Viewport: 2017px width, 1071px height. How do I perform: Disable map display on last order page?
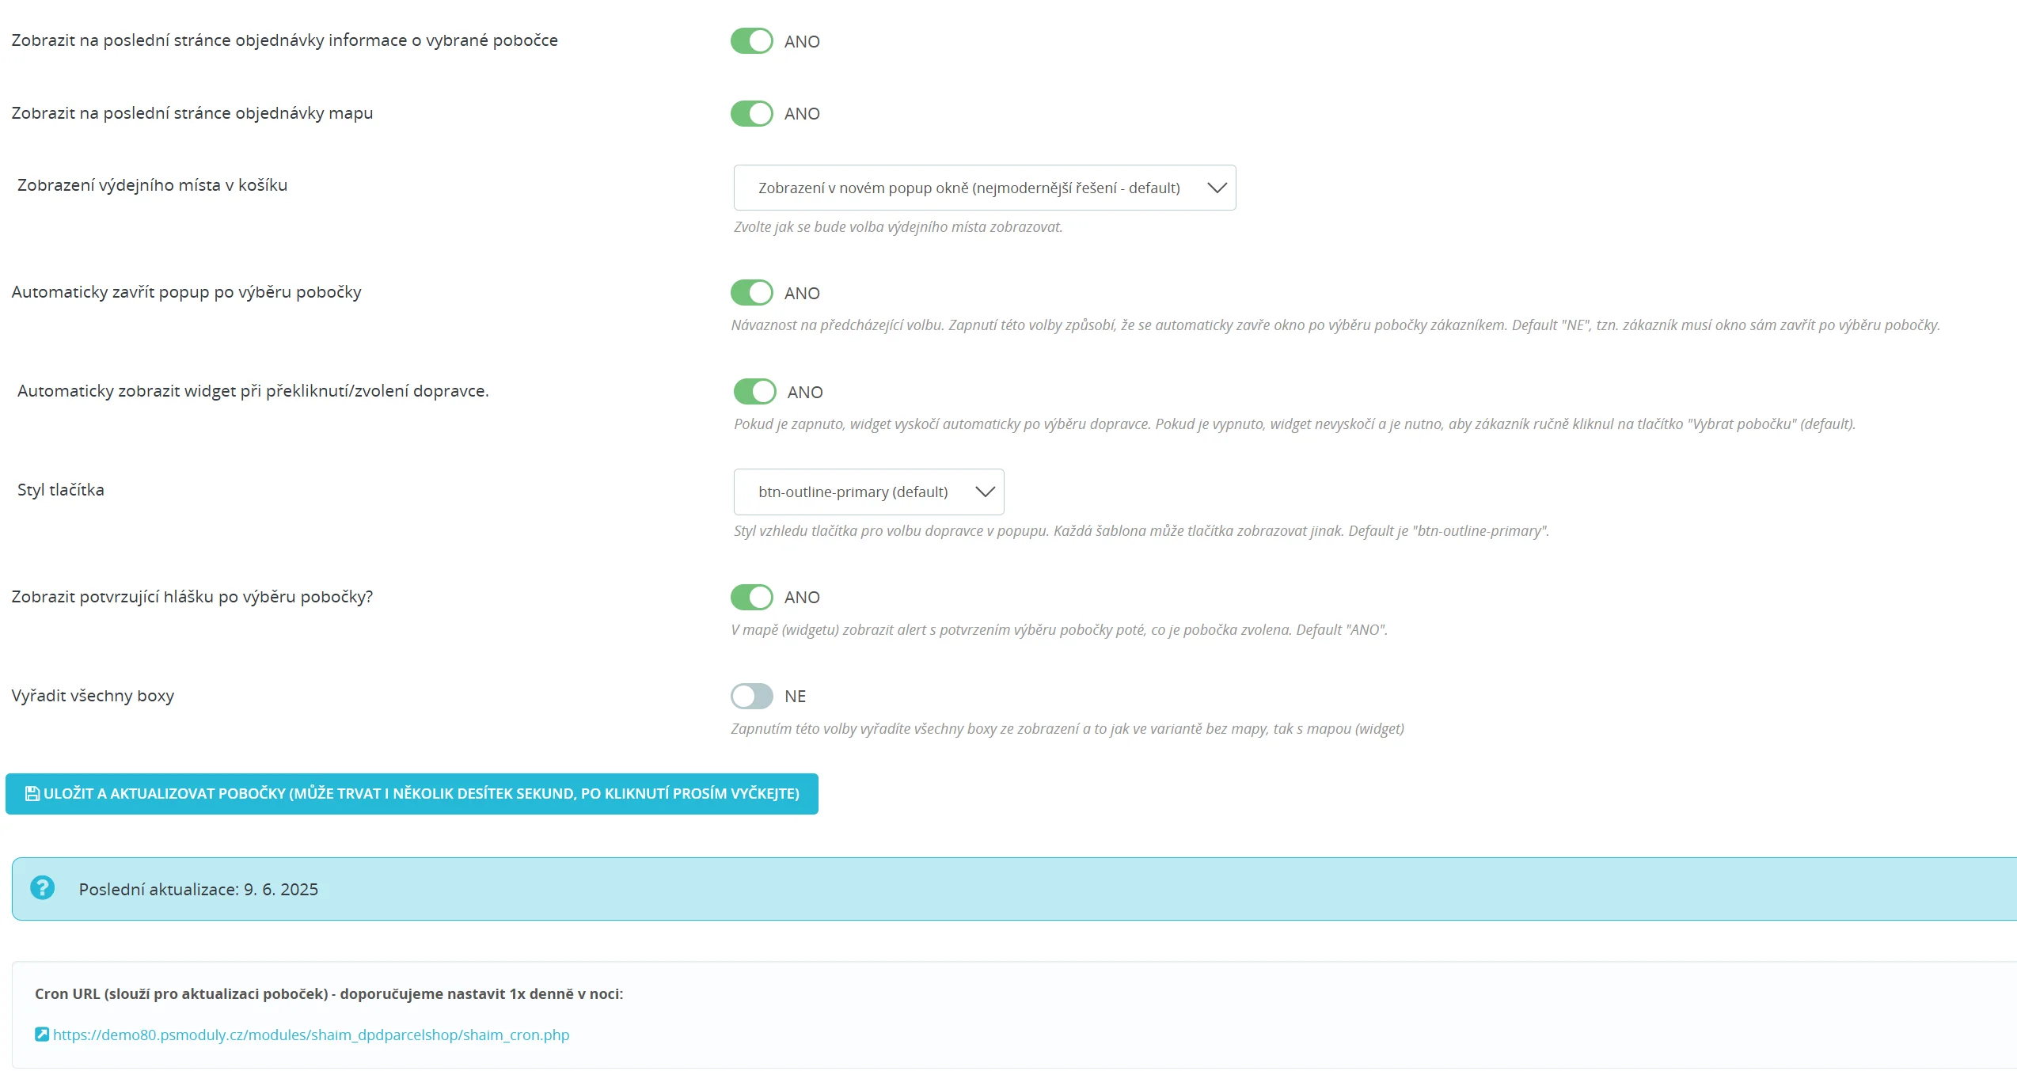(751, 113)
